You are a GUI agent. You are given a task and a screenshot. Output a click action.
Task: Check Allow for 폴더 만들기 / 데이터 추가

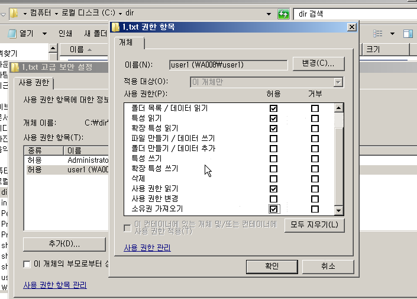click(x=273, y=149)
